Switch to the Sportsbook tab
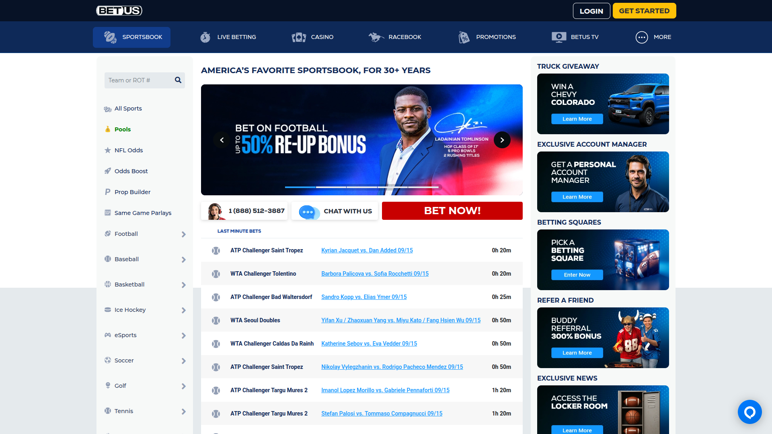 tap(131, 37)
